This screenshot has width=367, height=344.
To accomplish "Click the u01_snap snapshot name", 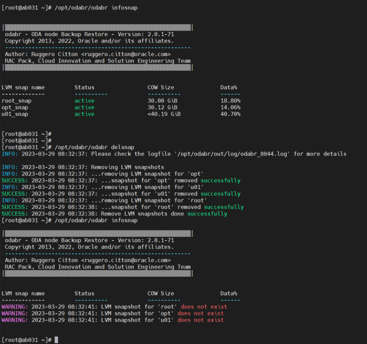I will click(x=15, y=114).
